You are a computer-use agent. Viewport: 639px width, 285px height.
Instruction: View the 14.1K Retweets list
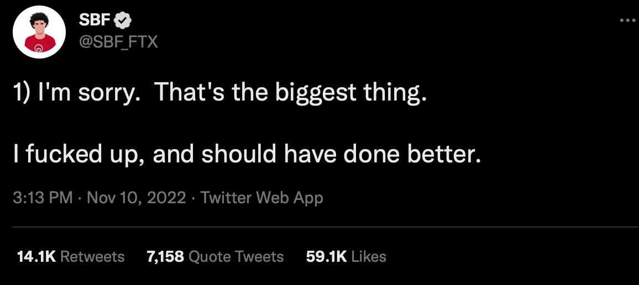coord(71,256)
